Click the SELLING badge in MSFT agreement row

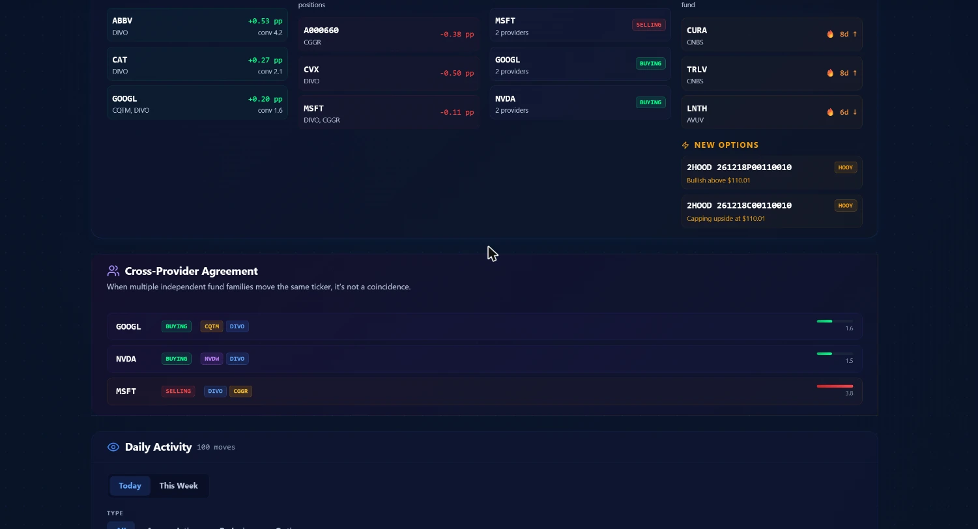(178, 392)
